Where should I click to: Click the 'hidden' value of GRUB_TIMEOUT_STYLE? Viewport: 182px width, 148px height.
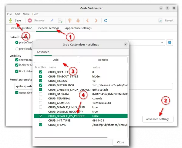pyautogui.click(x=97, y=77)
